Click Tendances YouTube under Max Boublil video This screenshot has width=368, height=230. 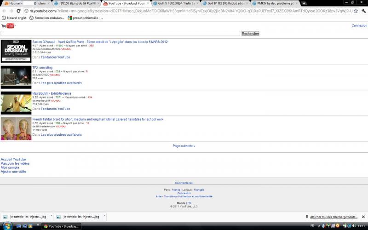click(55, 109)
